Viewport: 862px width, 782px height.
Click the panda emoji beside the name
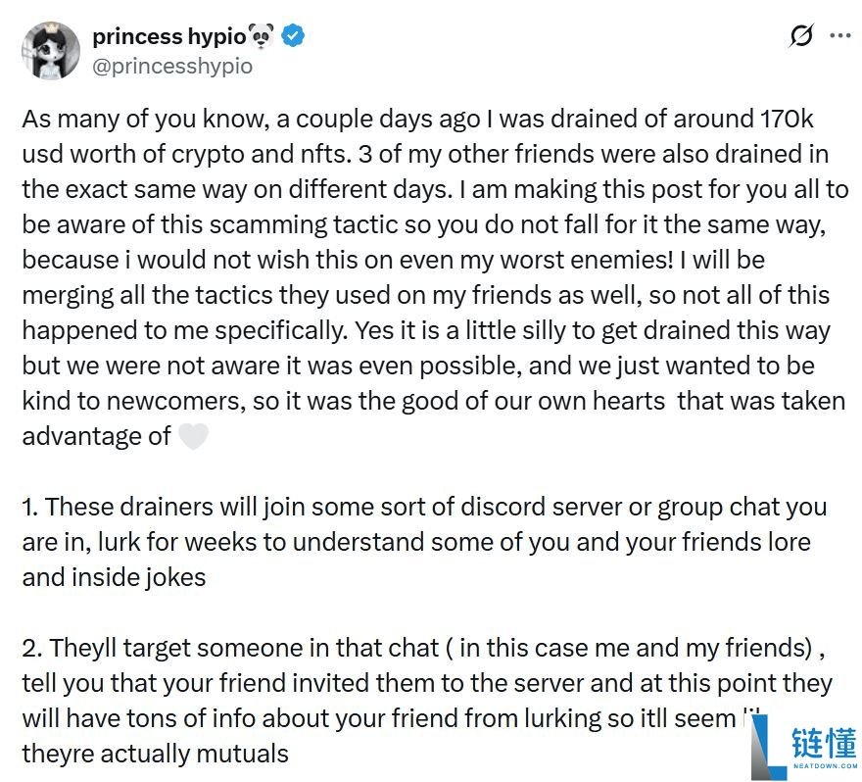click(x=262, y=37)
